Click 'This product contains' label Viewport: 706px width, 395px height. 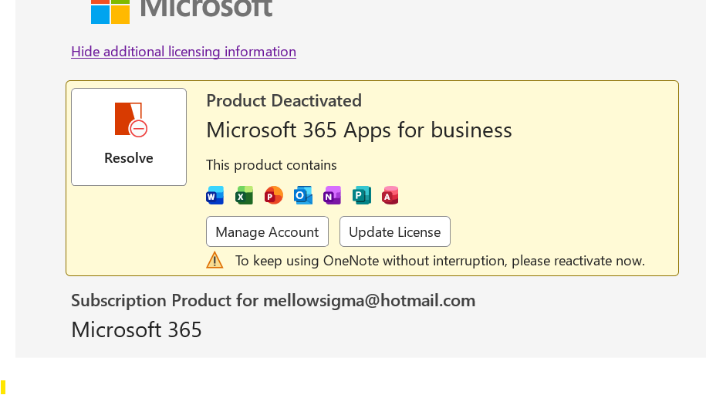[272, 165]
